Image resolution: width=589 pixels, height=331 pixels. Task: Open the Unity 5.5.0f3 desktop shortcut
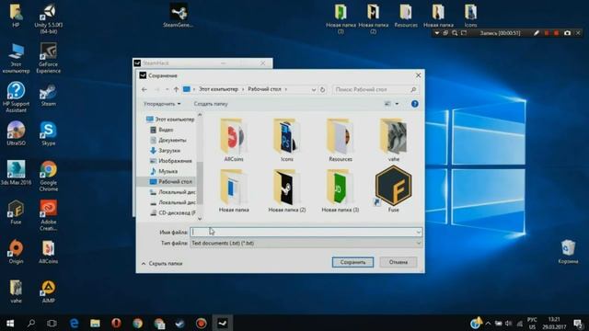coord(49,19)
